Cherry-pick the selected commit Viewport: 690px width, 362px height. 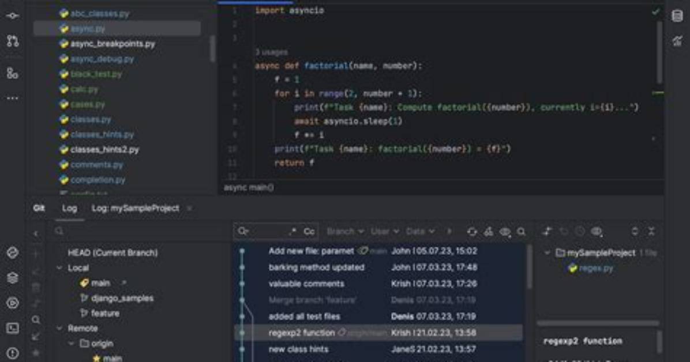click(489, 231)
